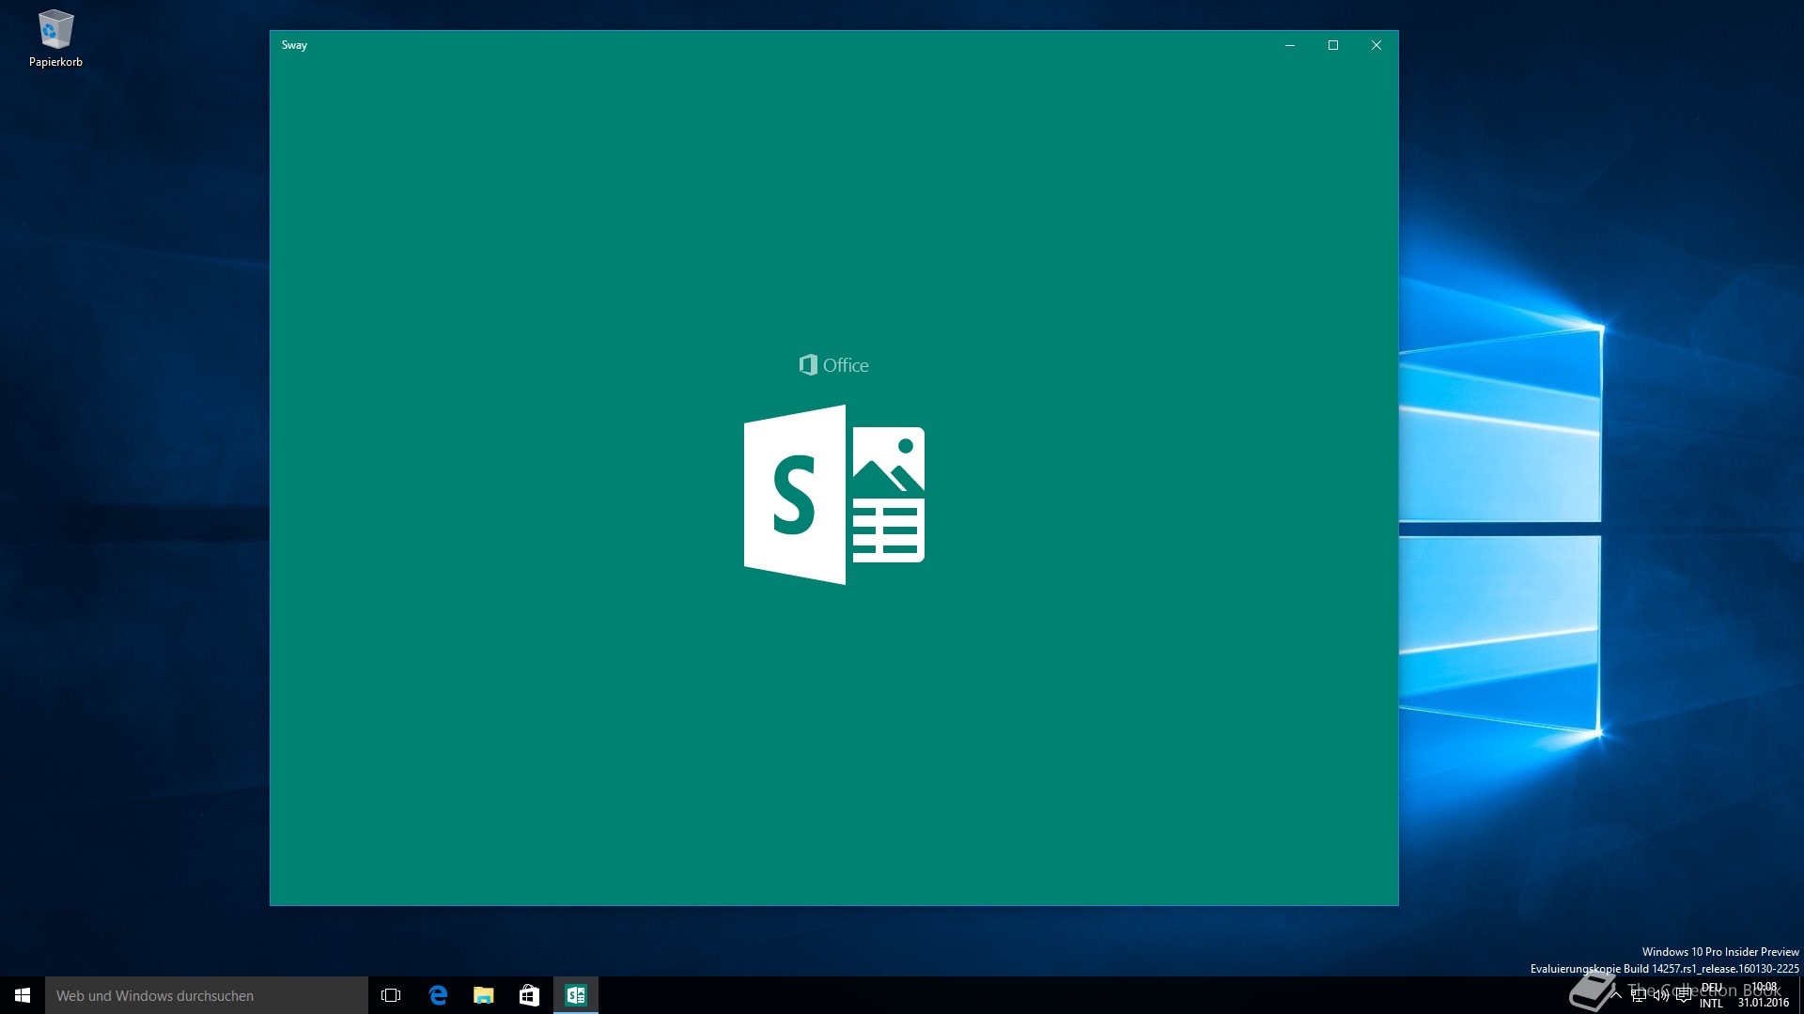Open the Action Center notifications icon
Viewport: 1804px width, 1014px height.
point(1684,995)
